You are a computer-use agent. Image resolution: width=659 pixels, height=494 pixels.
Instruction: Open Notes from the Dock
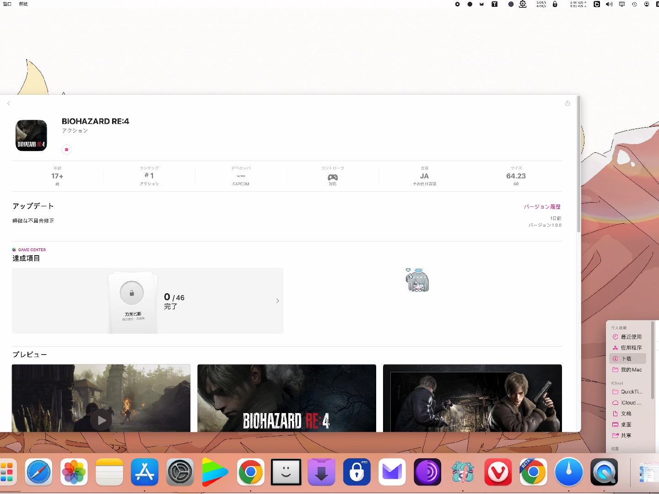point(109,472)
